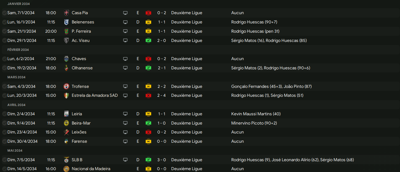Click the Beira-Mar club badge
The height and width of the screenshot is (172, 400).
66,123
